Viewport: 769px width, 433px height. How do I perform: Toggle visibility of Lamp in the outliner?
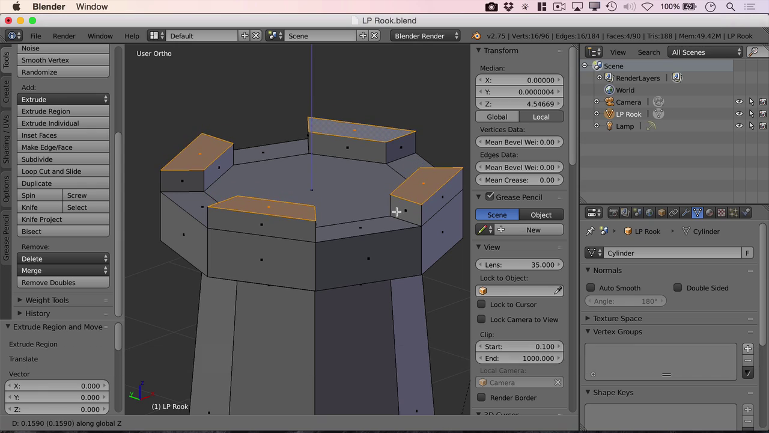[x=739, y=126]
